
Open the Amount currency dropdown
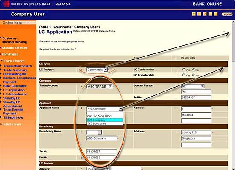98,169
